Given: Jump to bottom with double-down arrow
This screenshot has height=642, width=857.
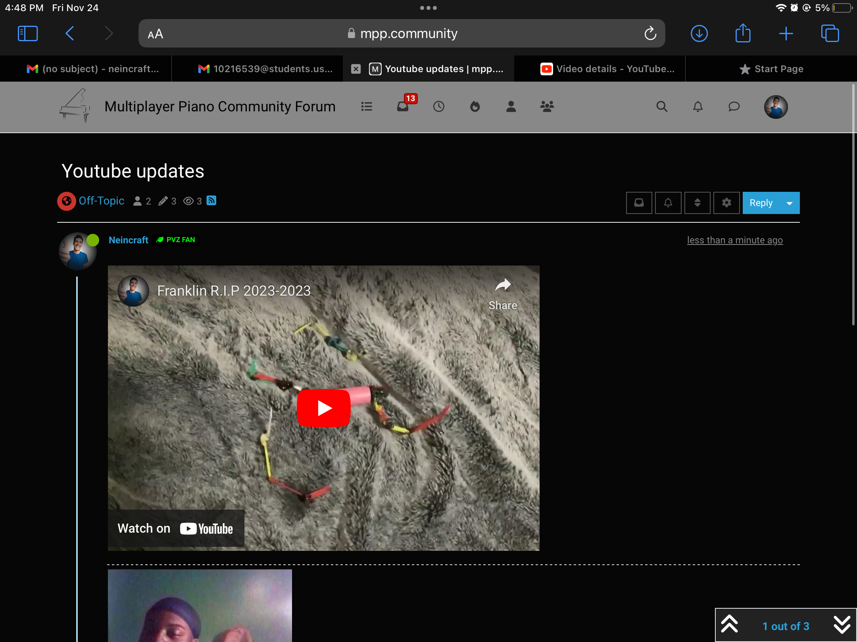Looking at the screenshot, I should click(842, 625).
